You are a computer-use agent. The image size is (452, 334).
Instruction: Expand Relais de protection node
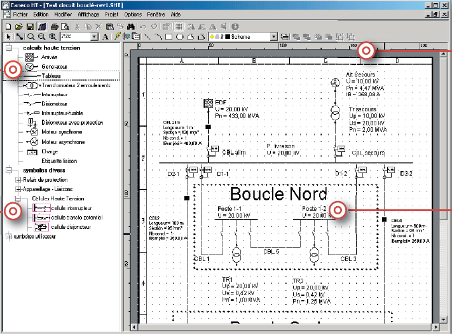pos(18,179)
